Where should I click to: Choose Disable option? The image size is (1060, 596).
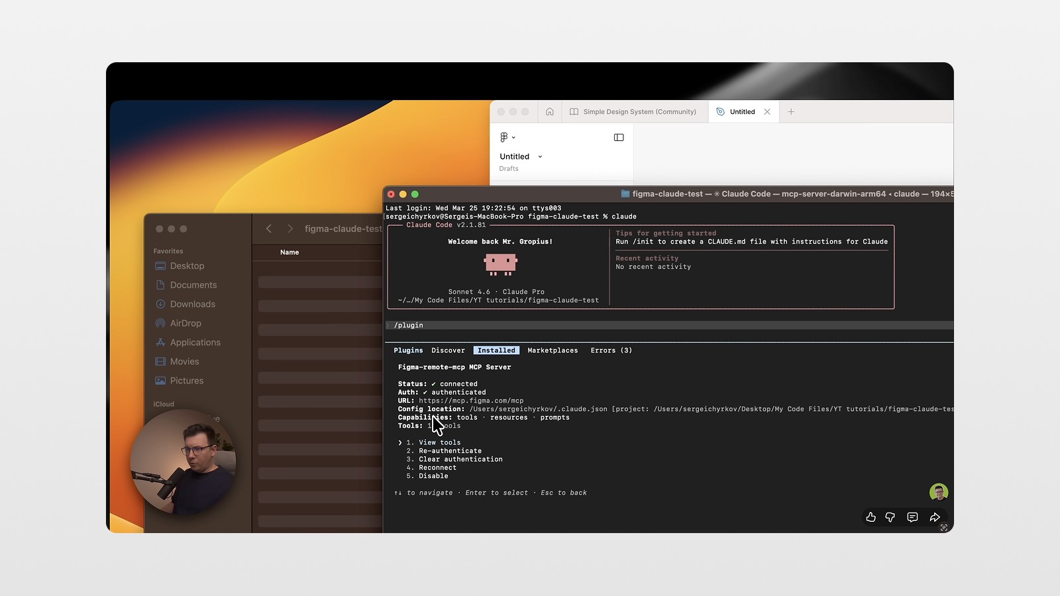tap(427, 476)
